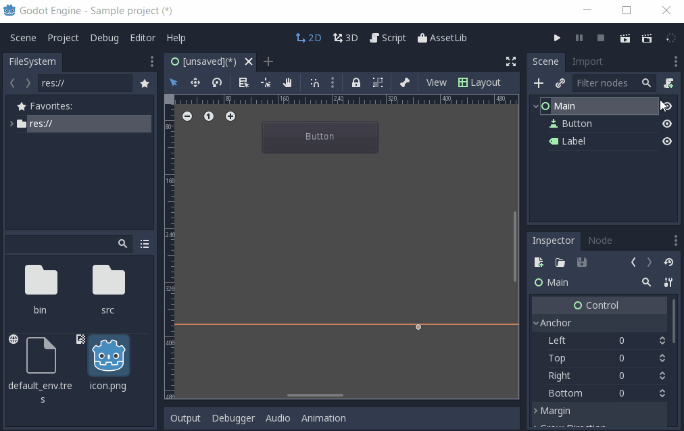This screenshot has height=431, width=684.
Task: Select the Rotate tool
Action: coord(217,82)
